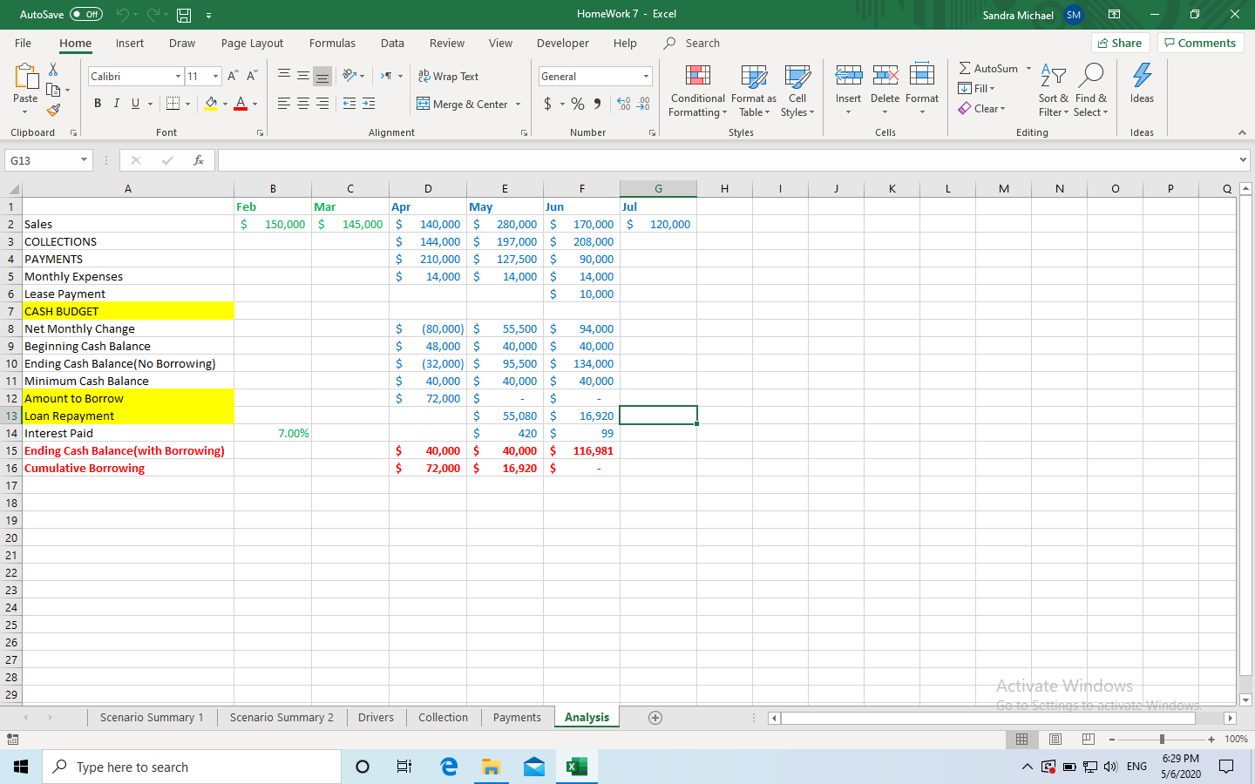Image resolution: width=1255 pixels, height=784 pixels.
Task: Toggle Wrap Text
Action: 448,77
